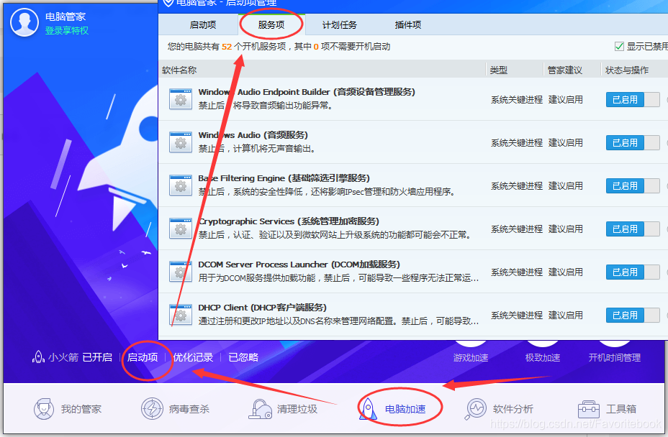Screen dimensions: 668x437
Task: Click 类型 column header
Action: click(x=498, y=70)
